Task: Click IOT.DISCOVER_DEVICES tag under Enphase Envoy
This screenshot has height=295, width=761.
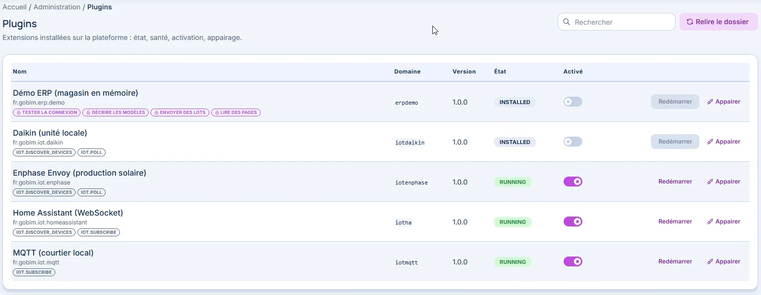Action: pos(44,192)
